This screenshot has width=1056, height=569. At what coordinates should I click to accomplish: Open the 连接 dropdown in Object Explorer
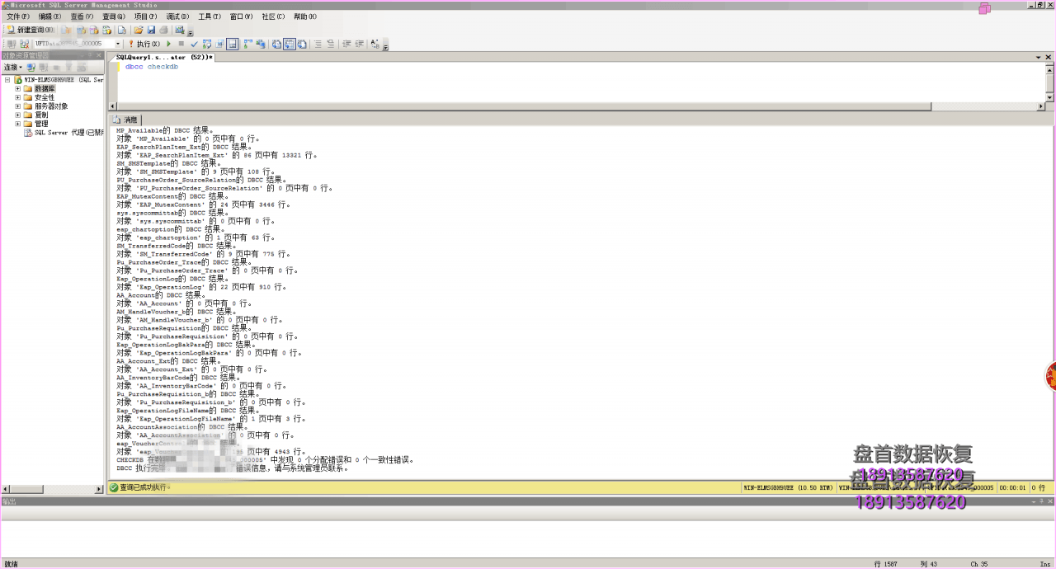12,67
